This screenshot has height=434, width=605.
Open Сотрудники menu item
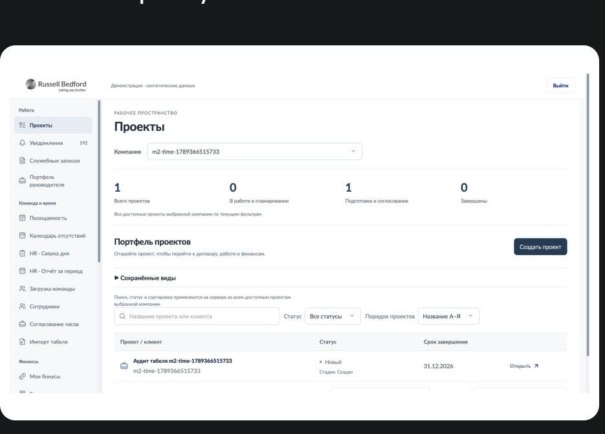click(53, 306)
